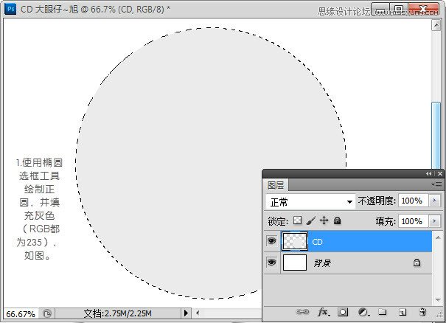Click the link layers chain icon
Image resolution: width=446 pixels, height=323 pixels.
[x=302, y=312]
